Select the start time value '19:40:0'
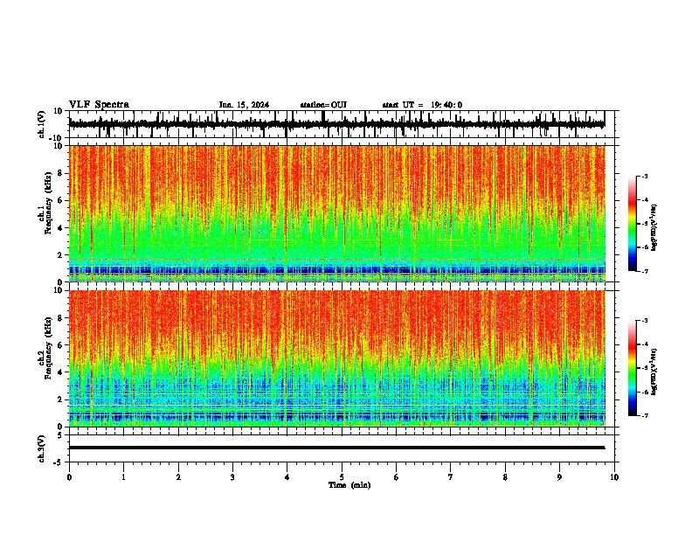692x535 pixels. [446, 105]
